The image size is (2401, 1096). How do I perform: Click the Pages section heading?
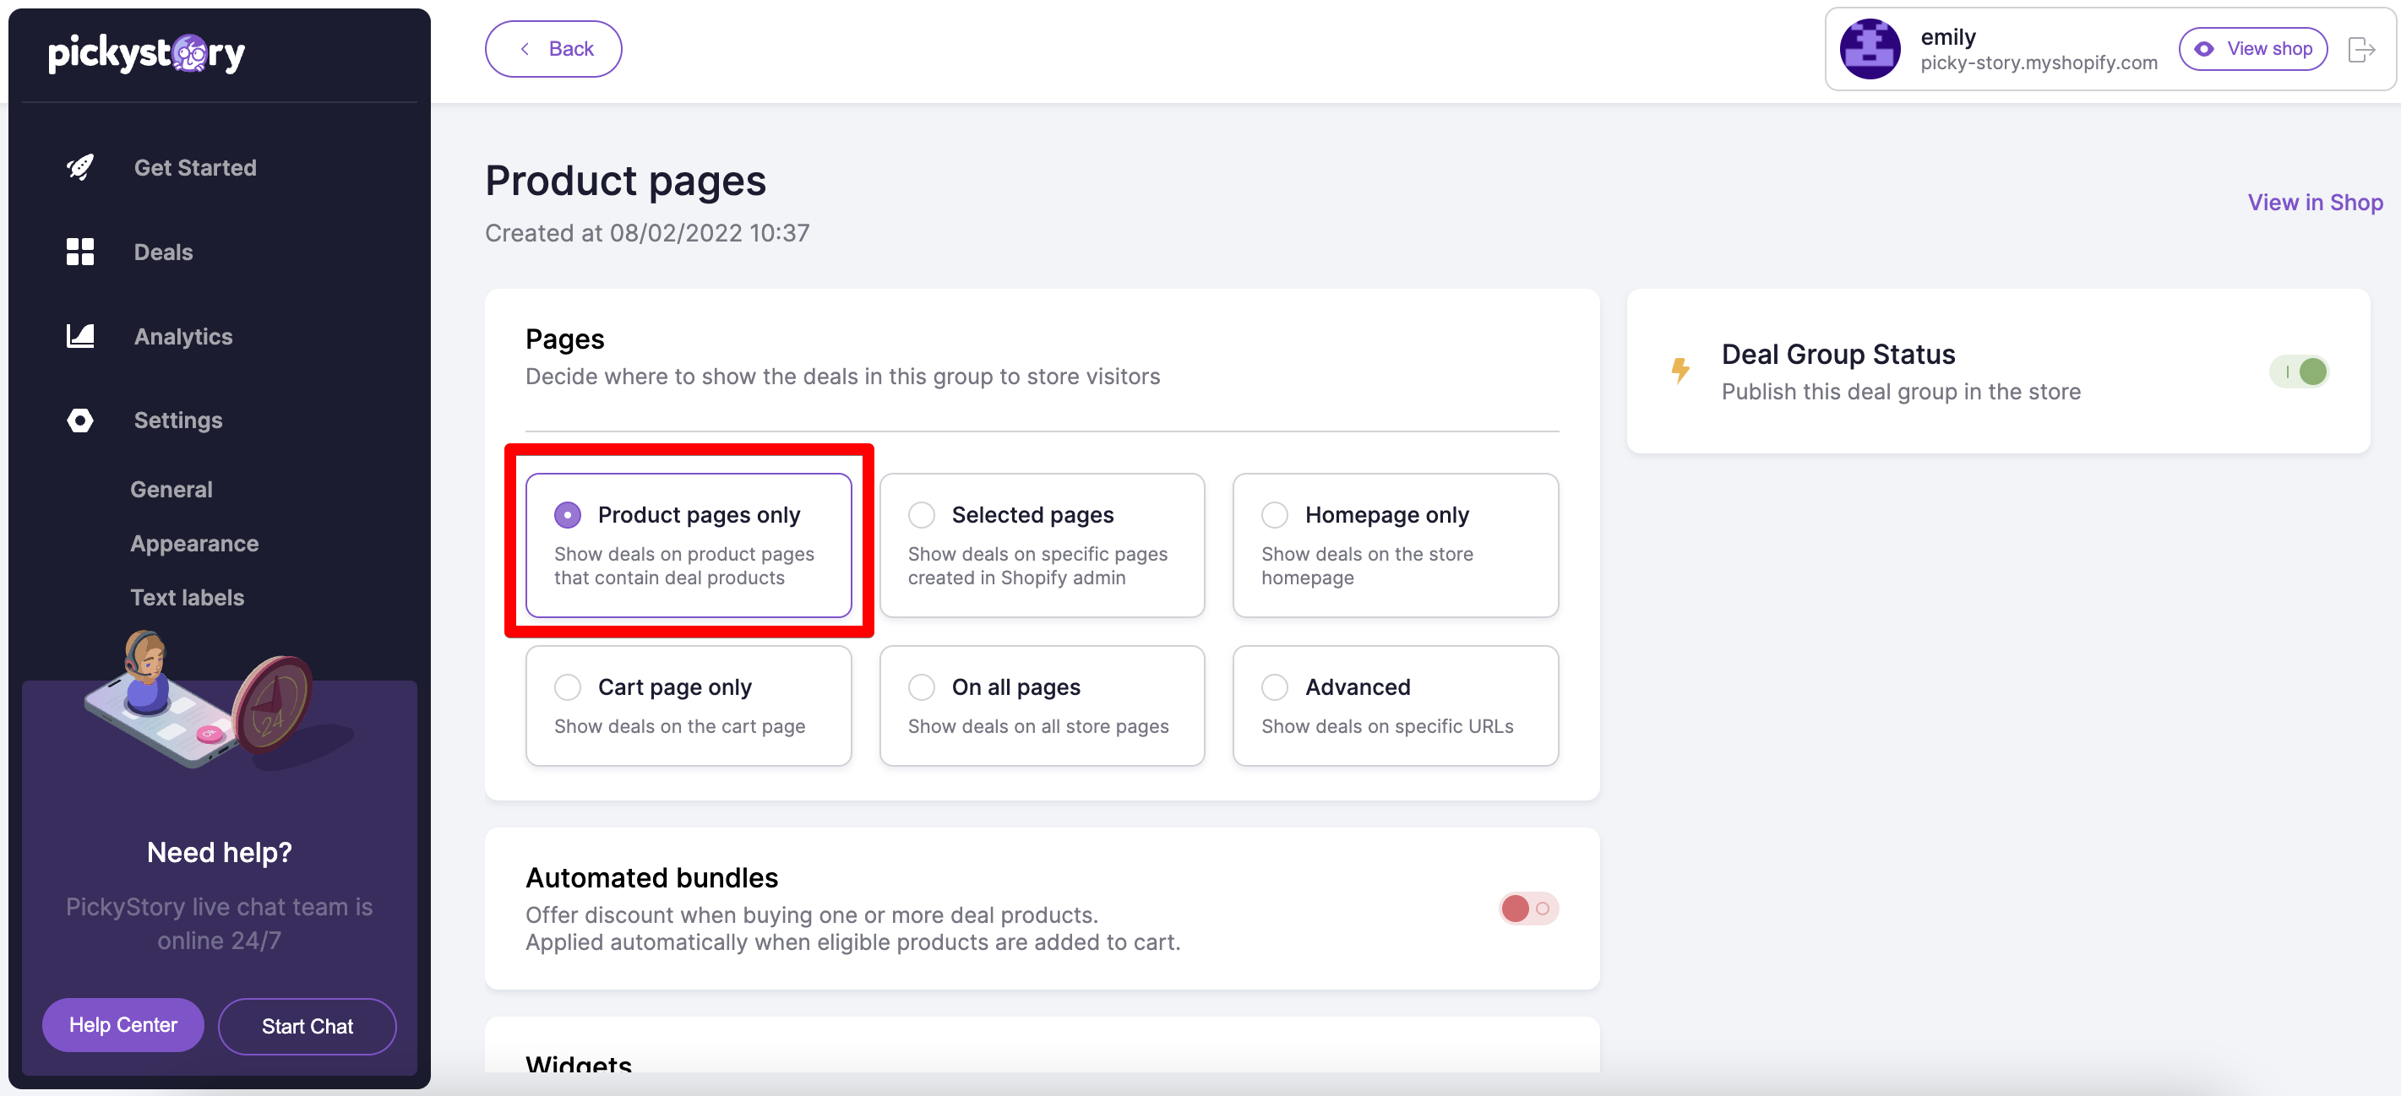click(x=565, y=339)
